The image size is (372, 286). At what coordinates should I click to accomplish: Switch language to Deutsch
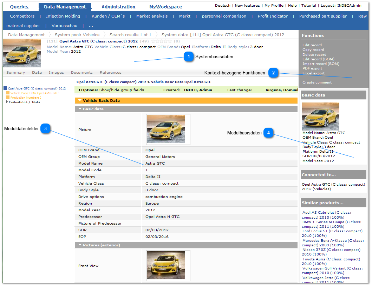pos(223,6)
